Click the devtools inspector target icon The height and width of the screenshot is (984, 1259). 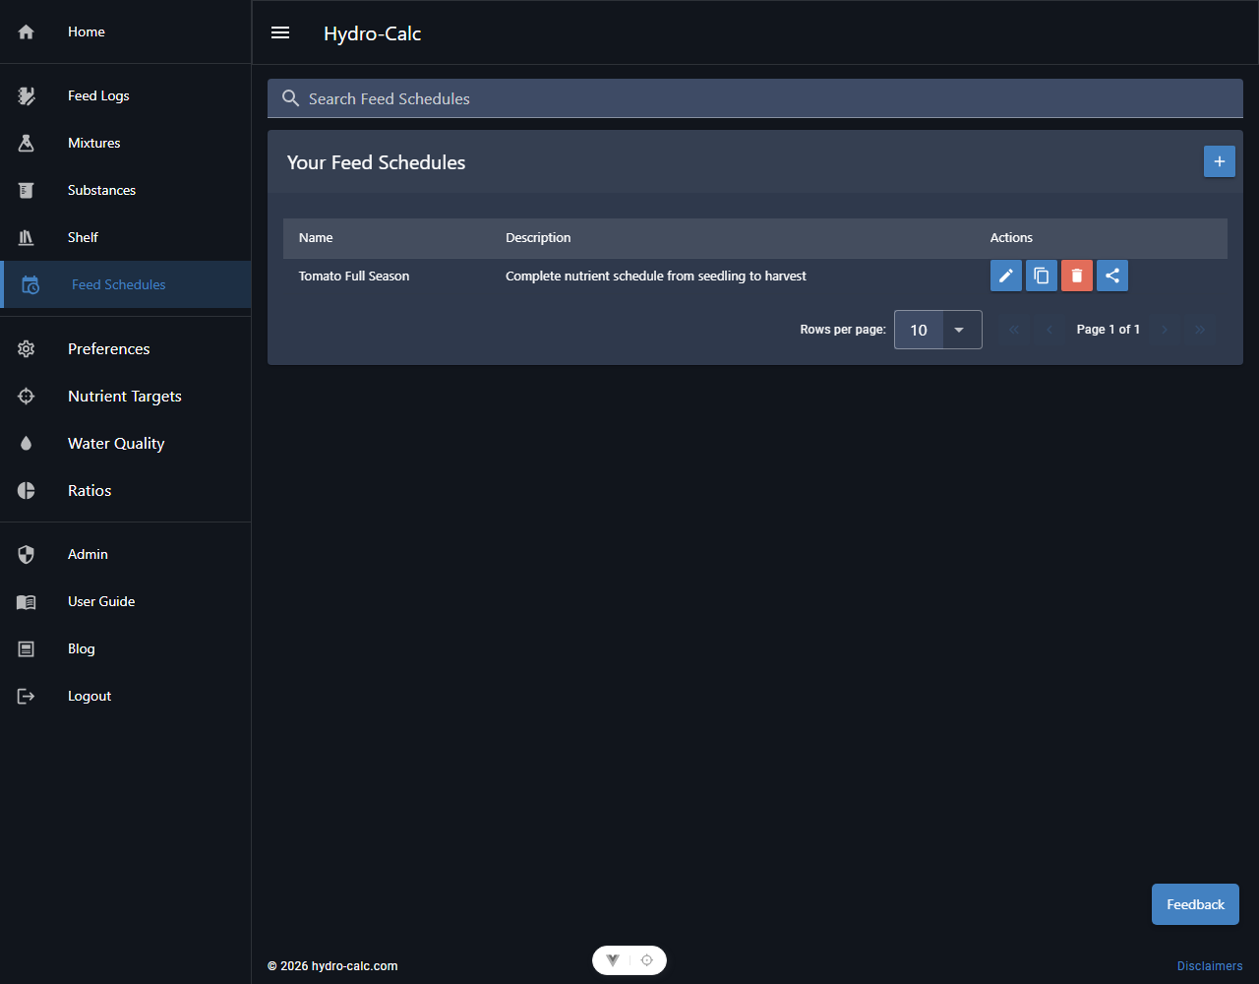point(646,960)
